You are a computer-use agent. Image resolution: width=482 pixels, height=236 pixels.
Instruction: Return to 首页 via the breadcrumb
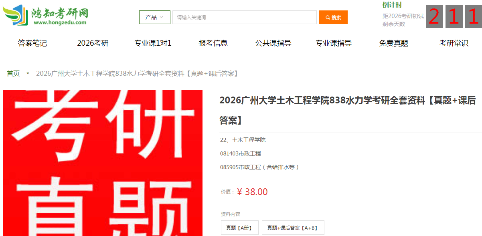[13, 73]
